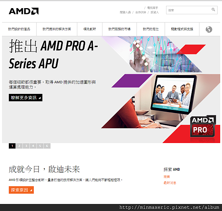Click inside the search input field
Image resolution: width=222 pixels, height=211 pixels.
tap(189, 10)
